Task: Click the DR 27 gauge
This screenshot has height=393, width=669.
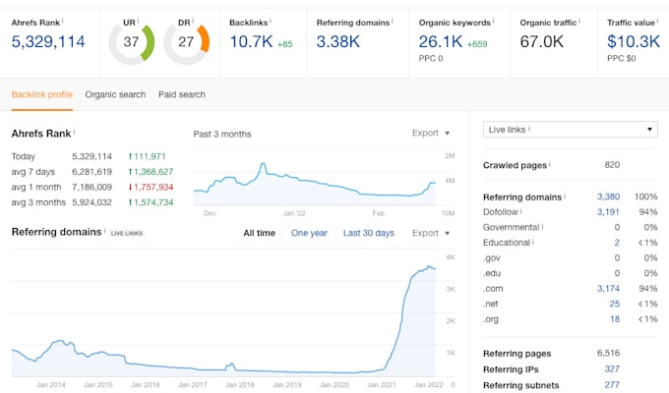Action: click(187, 44)
